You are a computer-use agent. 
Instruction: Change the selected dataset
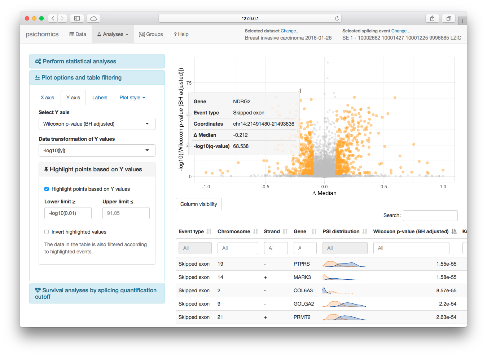click(290, 31)
